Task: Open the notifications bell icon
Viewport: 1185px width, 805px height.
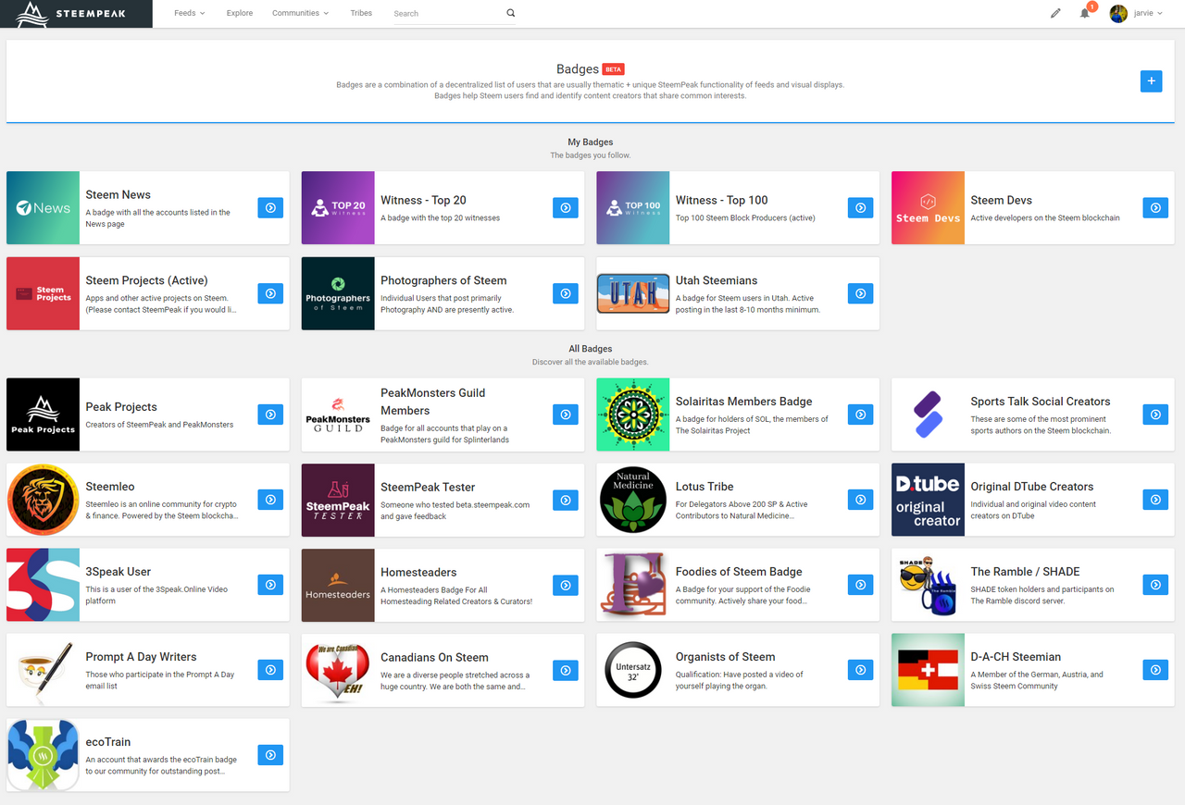Action: 1085,13
